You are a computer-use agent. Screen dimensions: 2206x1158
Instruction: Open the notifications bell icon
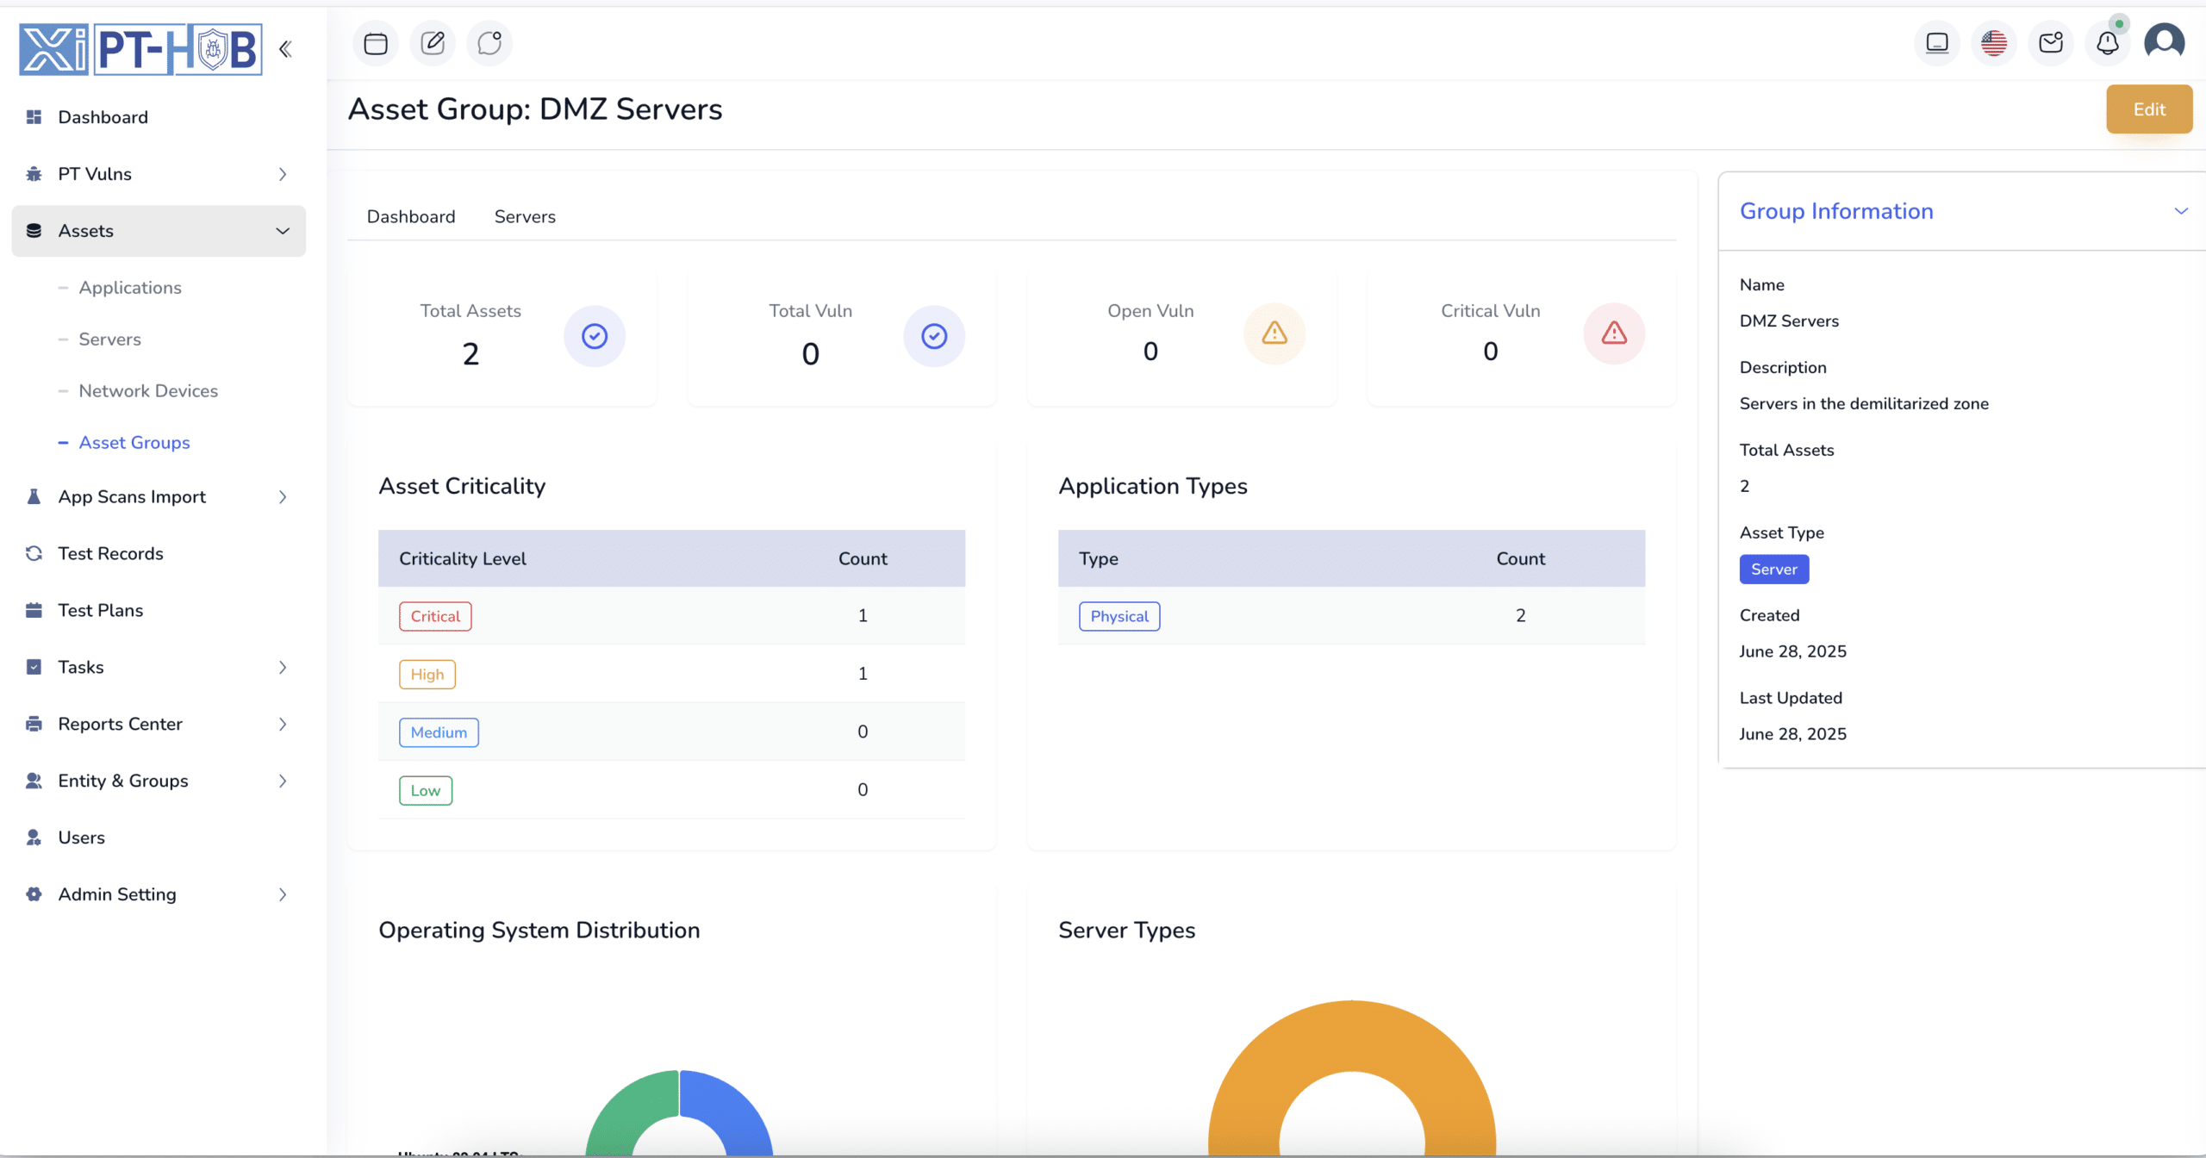[2108, 43]
